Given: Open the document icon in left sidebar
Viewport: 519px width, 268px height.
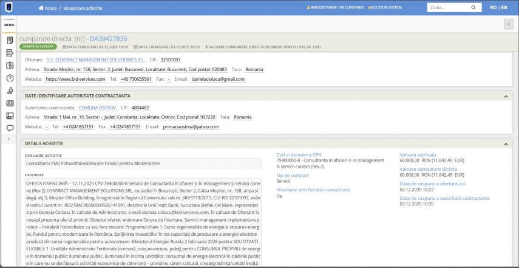Looking at the screenshot, I should 10,40.
